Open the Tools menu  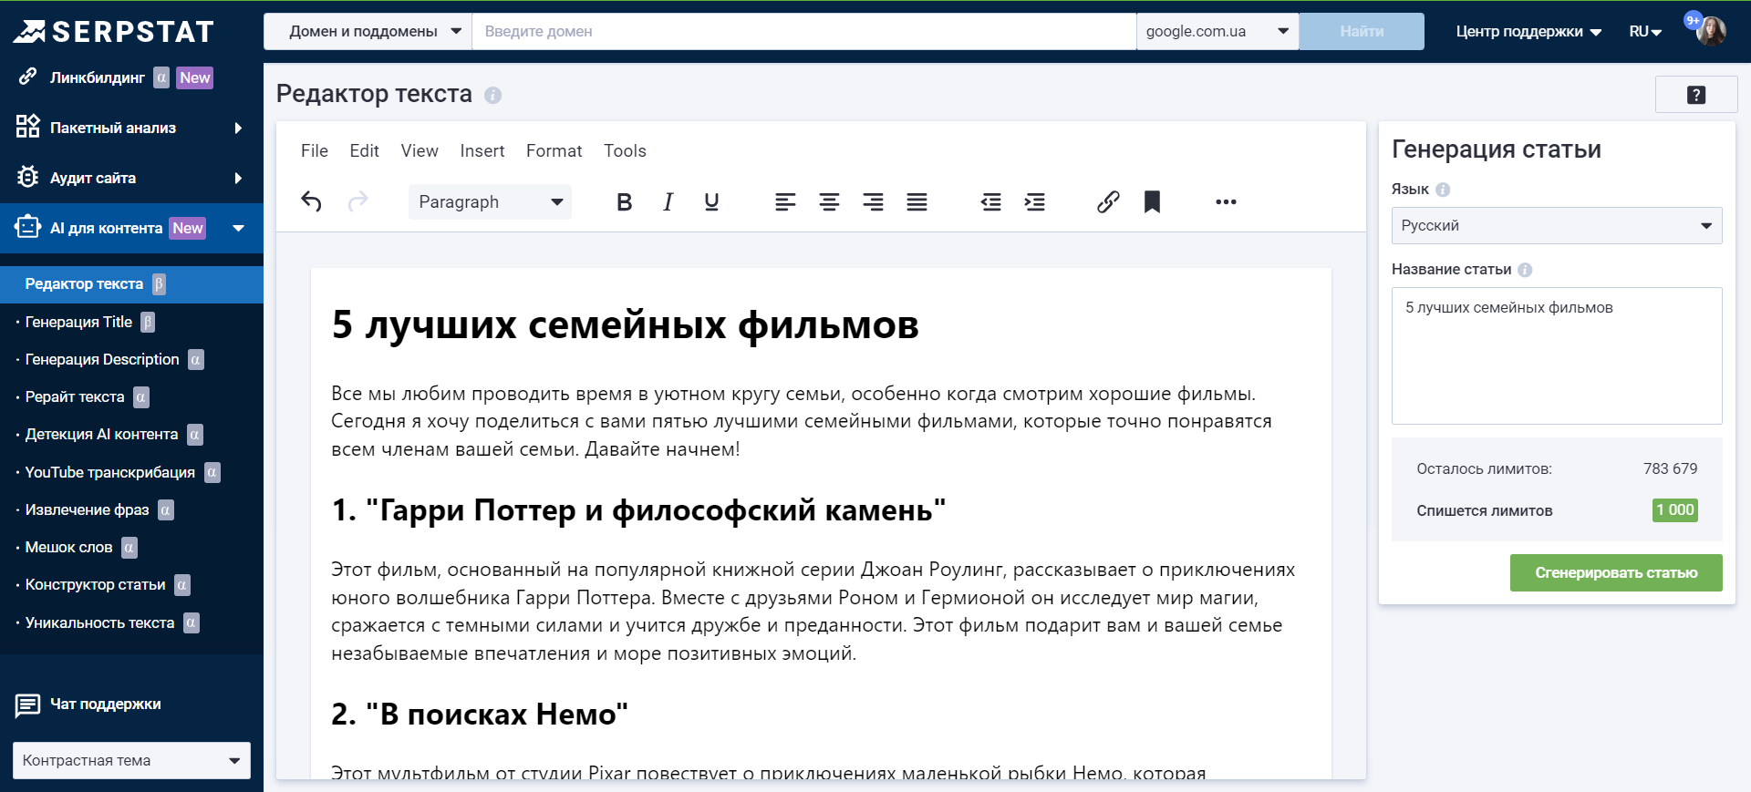(x=625, y=150)
